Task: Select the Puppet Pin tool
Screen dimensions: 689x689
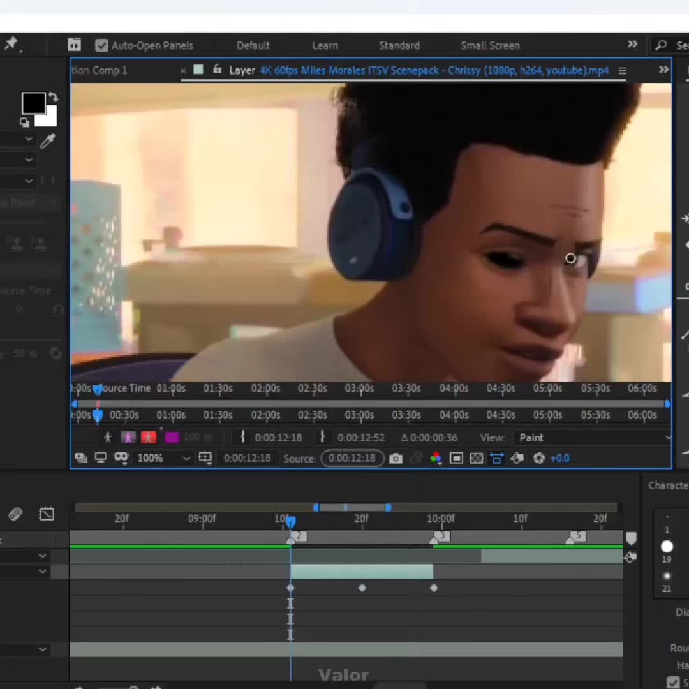Action: (x=11, y=44)
